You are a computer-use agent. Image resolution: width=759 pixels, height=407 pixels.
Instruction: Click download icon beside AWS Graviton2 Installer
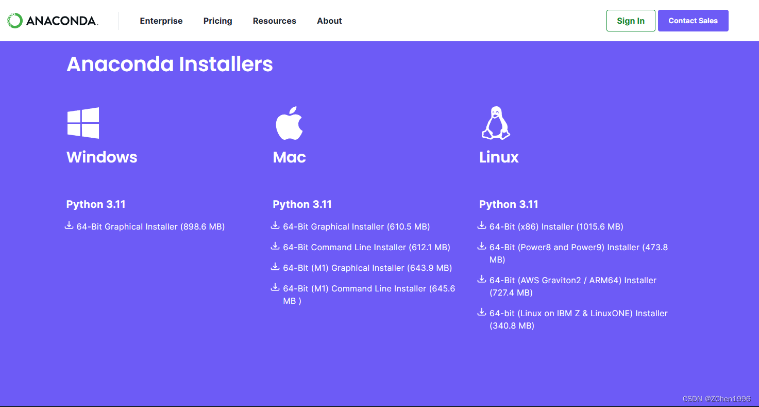click(482, 279)
